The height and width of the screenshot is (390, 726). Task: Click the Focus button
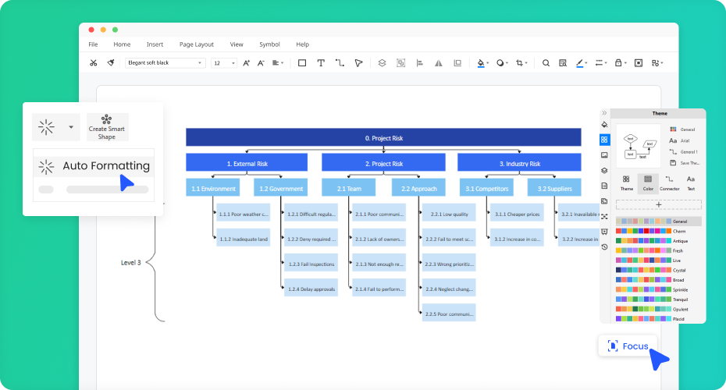point(628,346)
